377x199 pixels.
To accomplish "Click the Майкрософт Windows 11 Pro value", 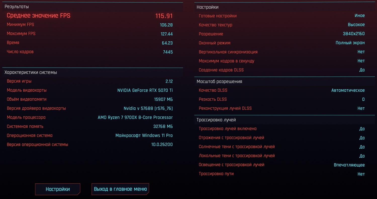I will tap(144, 136).
